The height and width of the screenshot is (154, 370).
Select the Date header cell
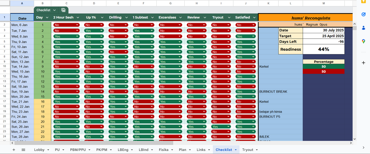click(22, 18)
